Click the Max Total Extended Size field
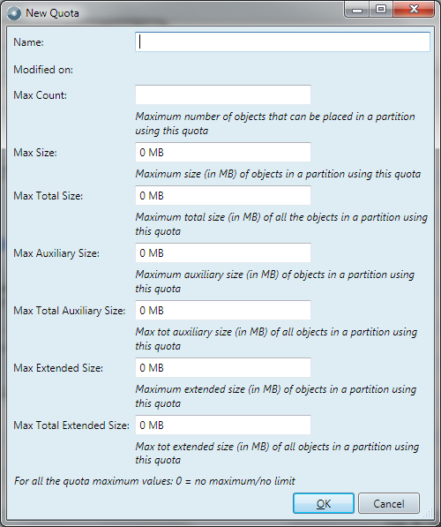Image resolution: width=441 pixels, height=527 pixels. point(223,425)
